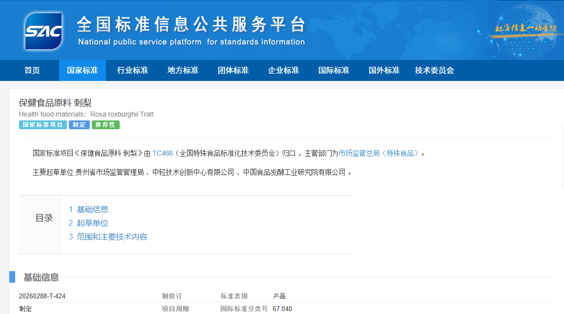Click drafting unit 贵州省市场监管管理局
The width and height of the screenshot is (564, 314).
tap(109, 173)
